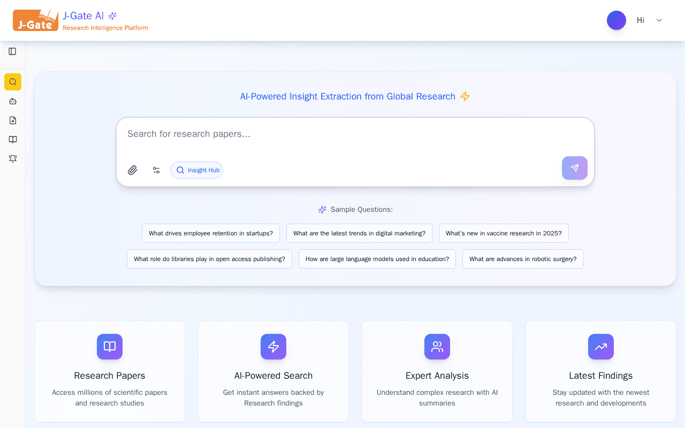Select the libraries open access publishing question
This screenshot has width=685, height=428.
[x=210, y=259]
